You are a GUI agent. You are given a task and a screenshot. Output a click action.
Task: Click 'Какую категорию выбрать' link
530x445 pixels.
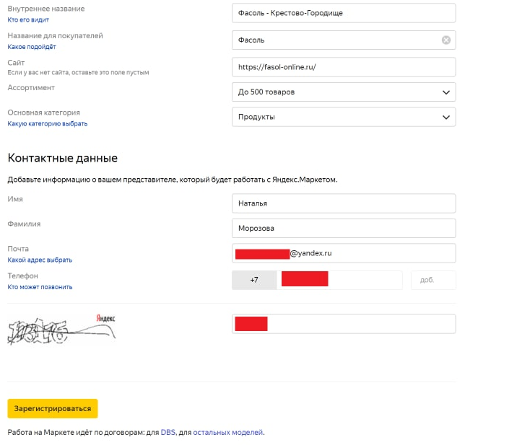point(47,124)
